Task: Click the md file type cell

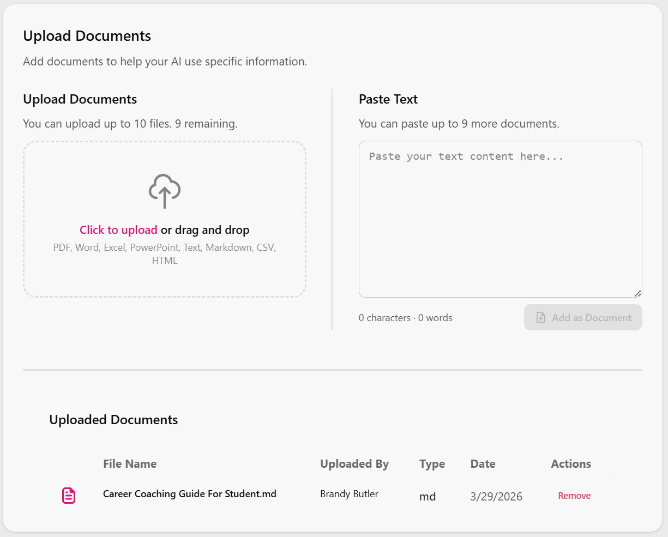Action: (428, 497)
